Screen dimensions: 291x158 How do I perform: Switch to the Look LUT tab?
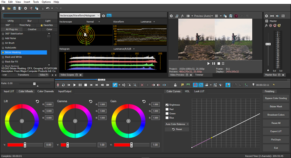(x=199, y=91)
